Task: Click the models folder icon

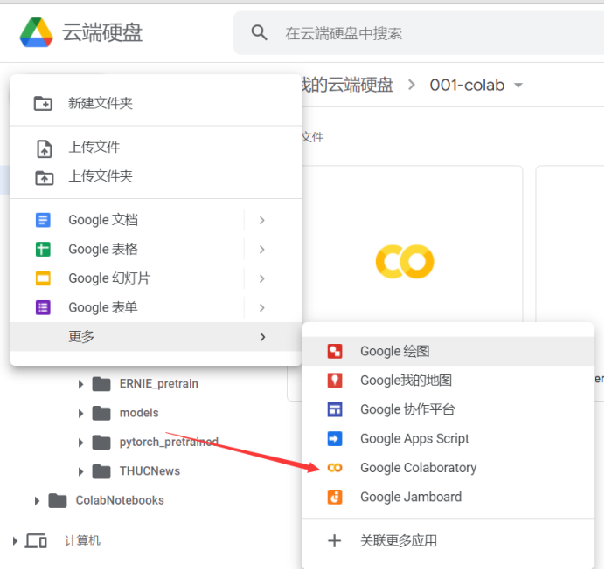Action: pyautogui.click(x=101, y=413)
